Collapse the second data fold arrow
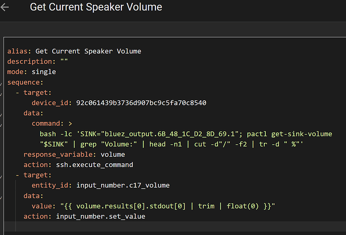346x235 pixels. [1, 197]
